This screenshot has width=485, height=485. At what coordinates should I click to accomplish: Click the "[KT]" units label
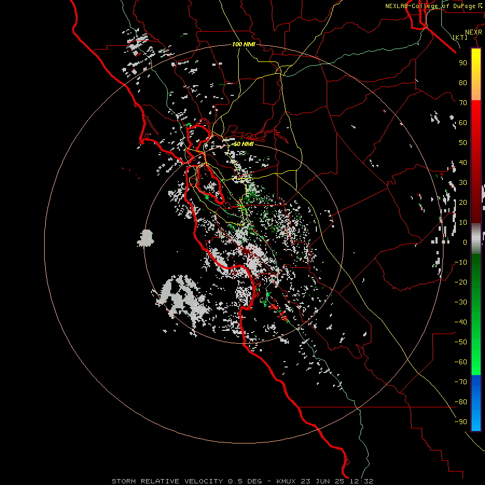[460, 37]
